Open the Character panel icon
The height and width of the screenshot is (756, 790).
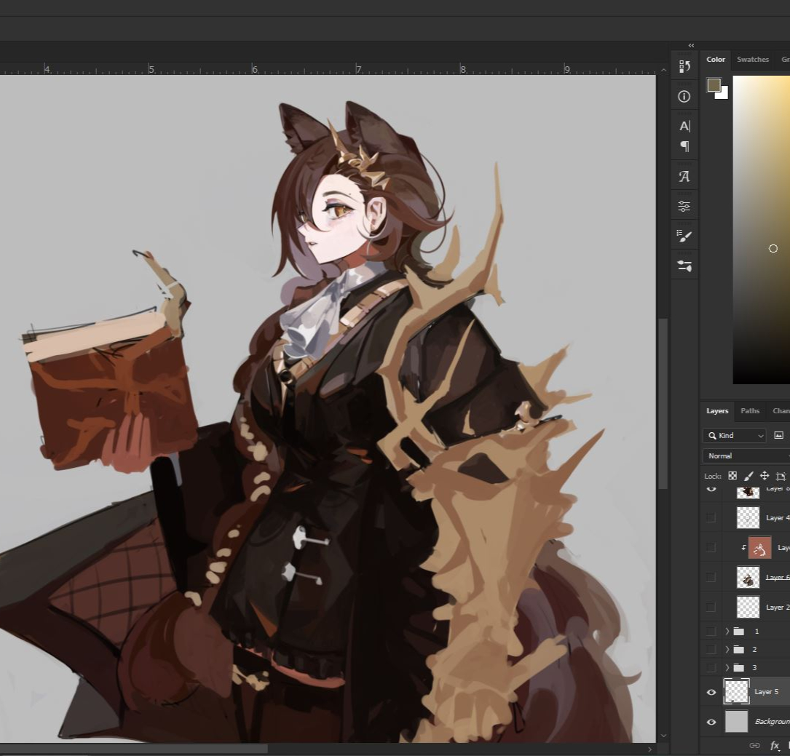(x=684, y=126)
